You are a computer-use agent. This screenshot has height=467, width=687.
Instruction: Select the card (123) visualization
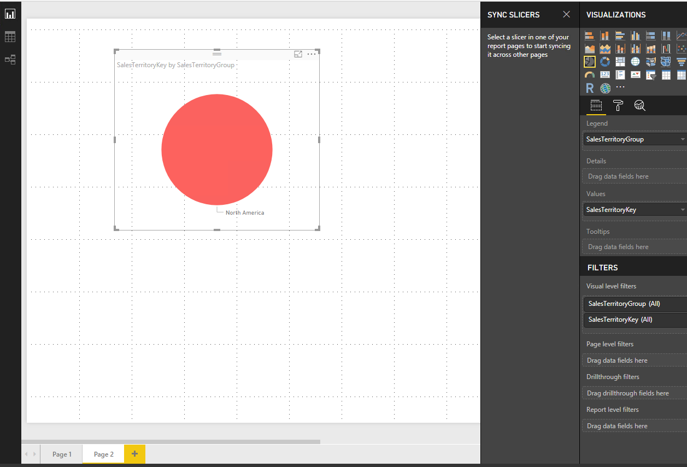coord(605,75)
